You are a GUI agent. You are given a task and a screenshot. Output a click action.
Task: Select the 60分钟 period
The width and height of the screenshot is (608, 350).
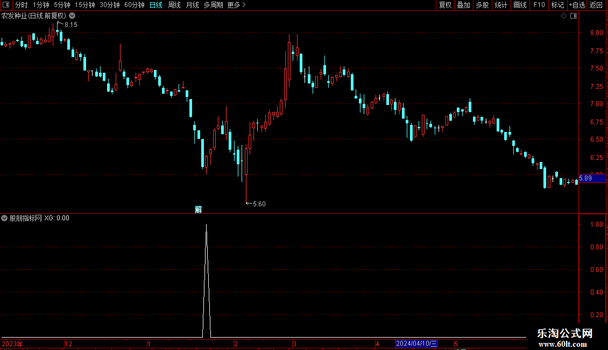click(x=134, y=5)
